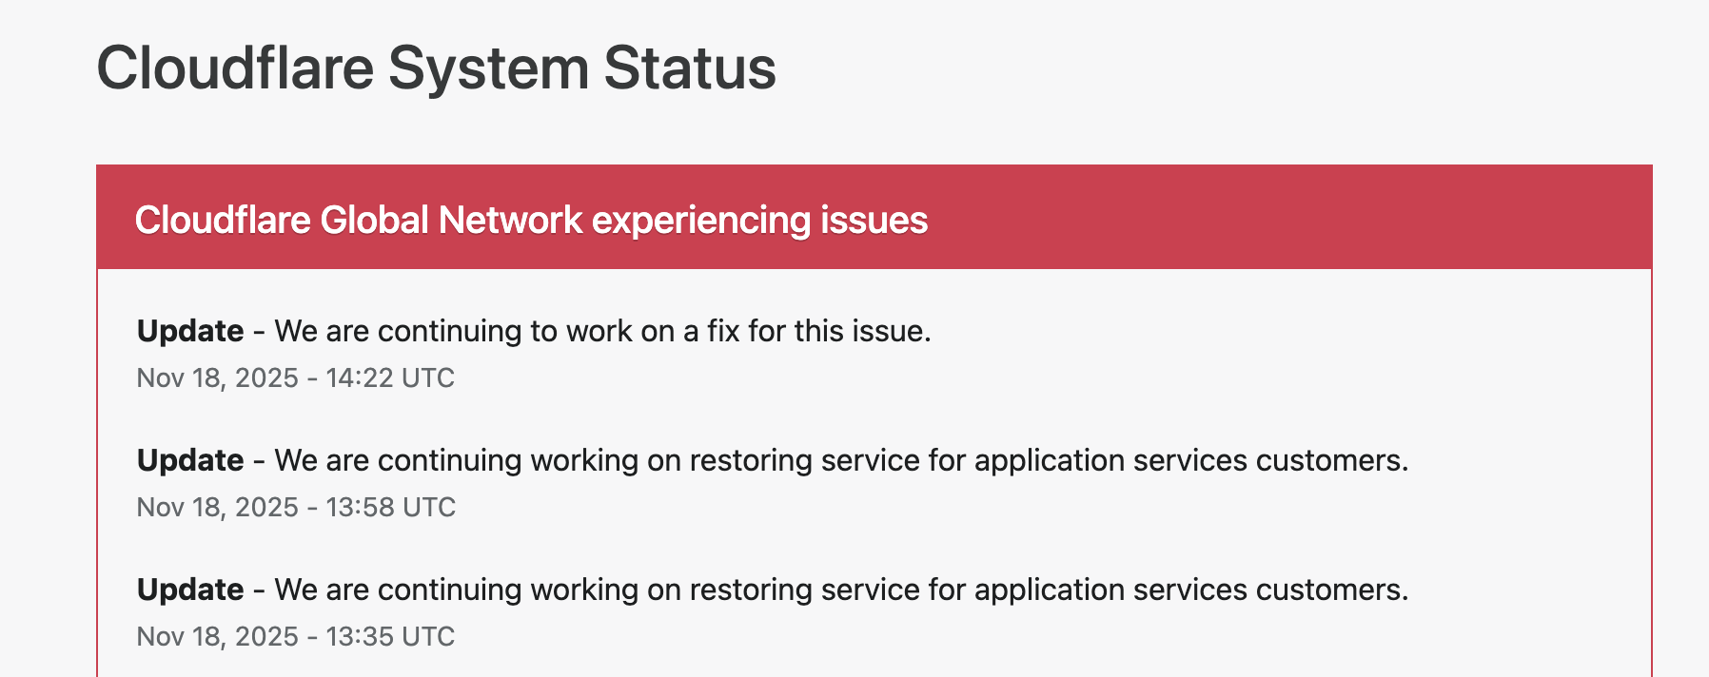This screenshot has width=1709, height=677.
Task: Select the update message directly above the 13:58 UTC timestamp
Action: pos(841,460)
